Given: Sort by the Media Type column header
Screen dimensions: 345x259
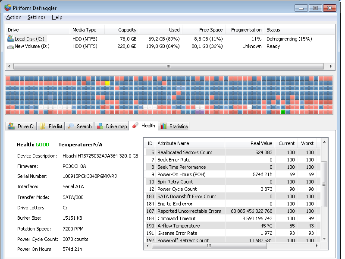Looking at the screenshot, I should [x=87, y=30].
